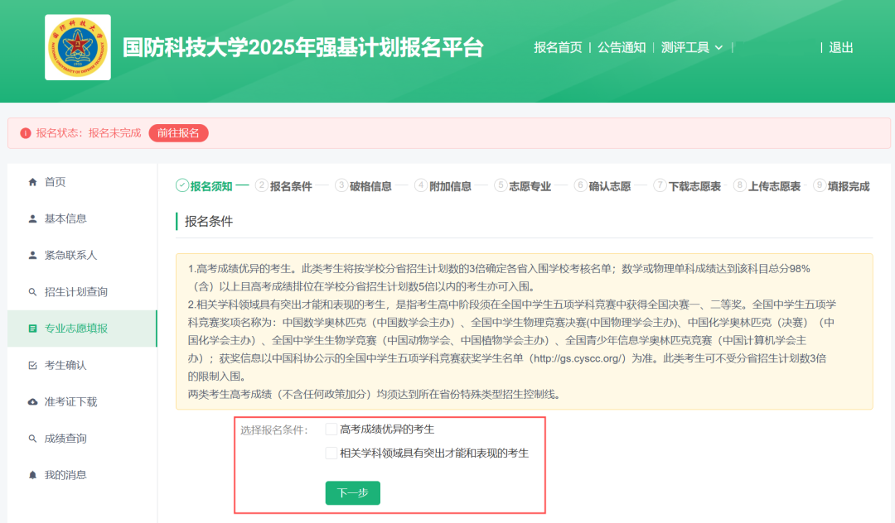Click the red 前往报名 button
Image resolution: width=895 pixels, height=523 pixels.
coord(179,133)
